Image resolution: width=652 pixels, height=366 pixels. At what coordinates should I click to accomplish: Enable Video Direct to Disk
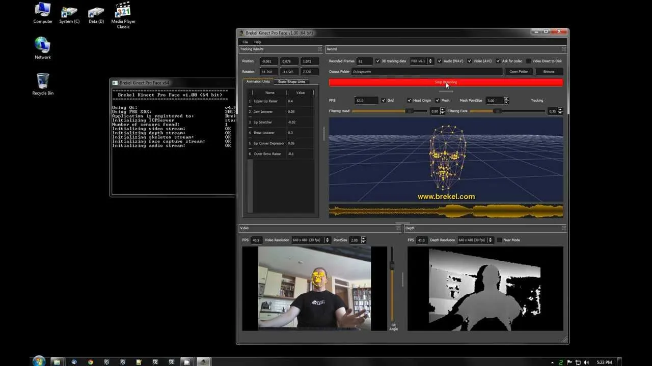click(528, 61)
